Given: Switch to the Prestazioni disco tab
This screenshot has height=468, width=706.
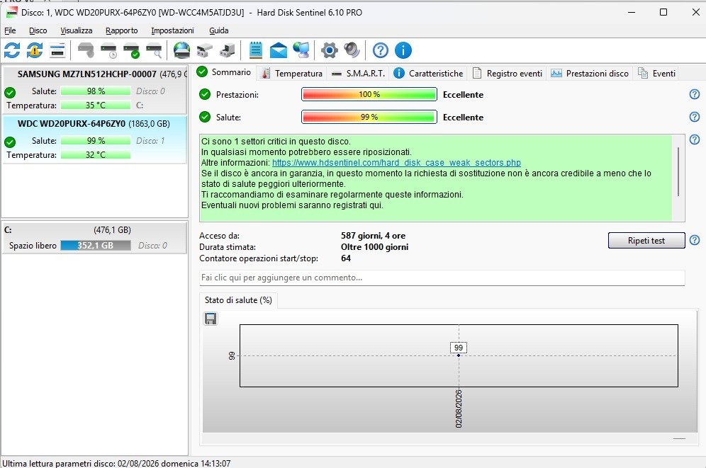Looking at the screenshot, I should point(590,73).
